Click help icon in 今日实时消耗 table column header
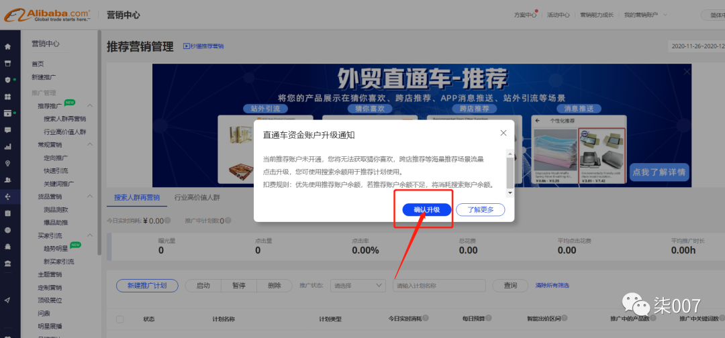Screen dimensions: 725x338 [x=425, y=318]
